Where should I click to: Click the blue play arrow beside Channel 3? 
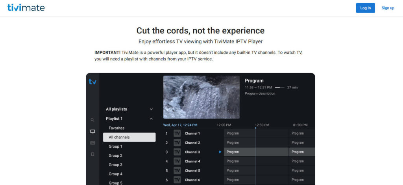[x=220, y=152]
